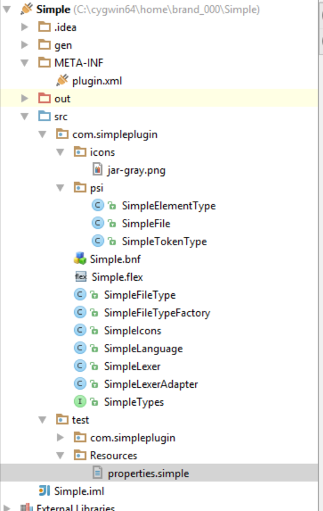Screen dimensions: 323x511
Task: Expand the gen folder
Action: coord(25,45)
